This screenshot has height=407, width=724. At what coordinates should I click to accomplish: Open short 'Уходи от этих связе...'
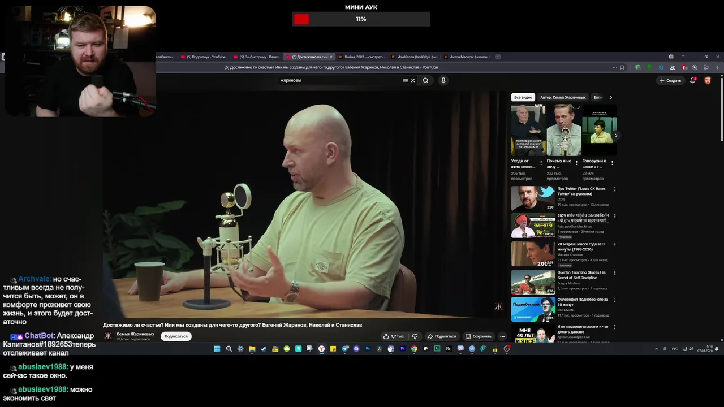click(x=528, y=130)
